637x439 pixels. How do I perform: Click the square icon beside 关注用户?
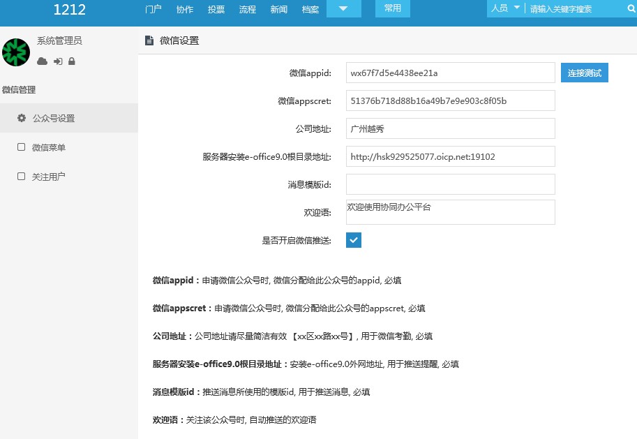(22, 177)
